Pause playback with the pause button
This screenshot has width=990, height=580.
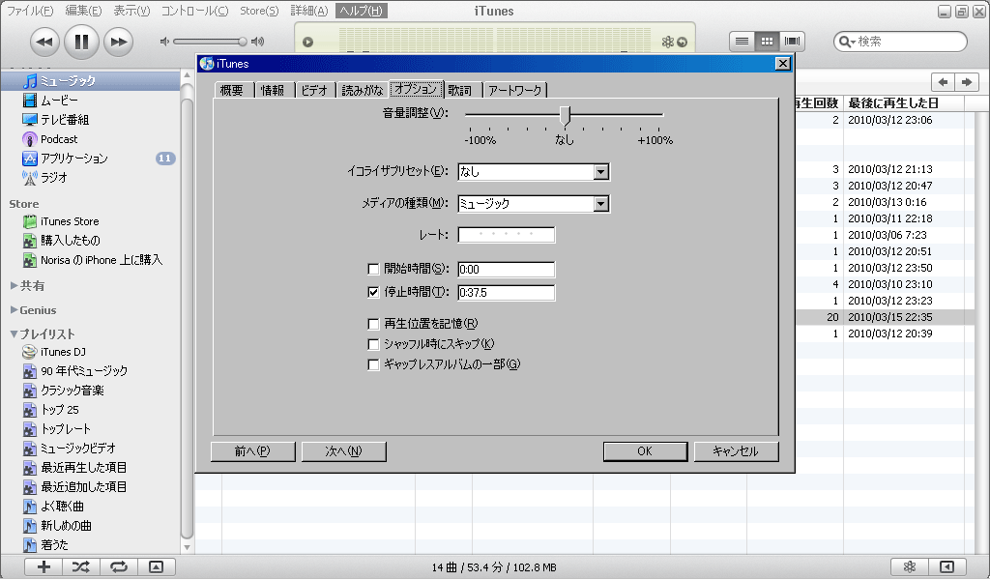(81, 42)
